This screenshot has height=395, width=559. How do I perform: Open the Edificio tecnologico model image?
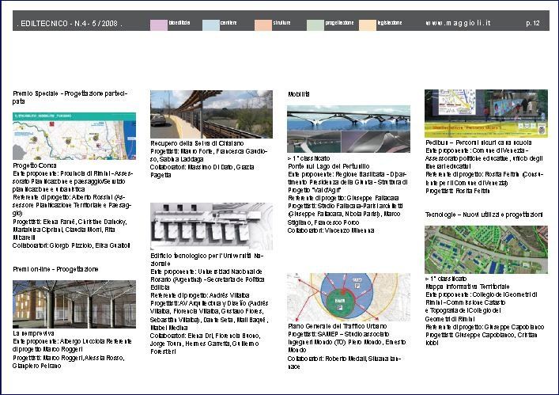point(211,226)
